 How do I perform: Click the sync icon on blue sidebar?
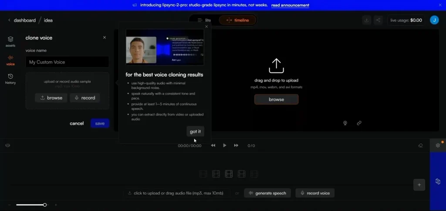(438, 181)
